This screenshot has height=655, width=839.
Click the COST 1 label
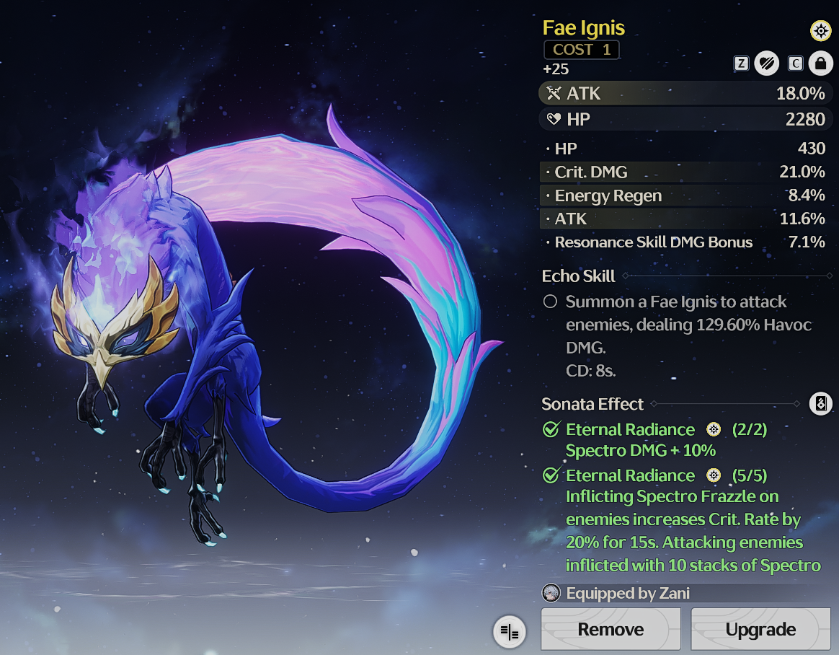582,50
